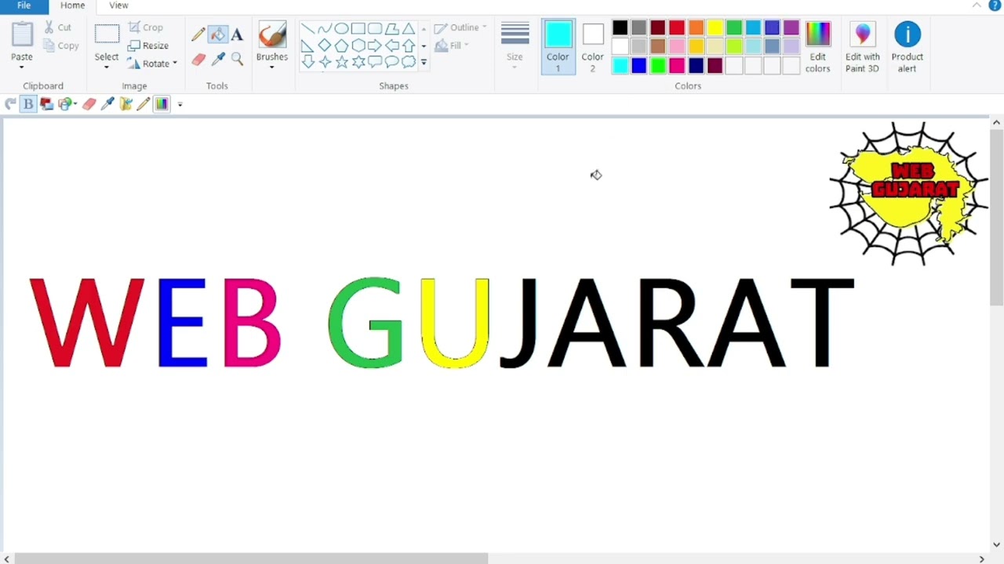Image resolution: width=1004 pixels, height=564 pixels.
Task: Select the Oval shape
Action: pos(341,28)
